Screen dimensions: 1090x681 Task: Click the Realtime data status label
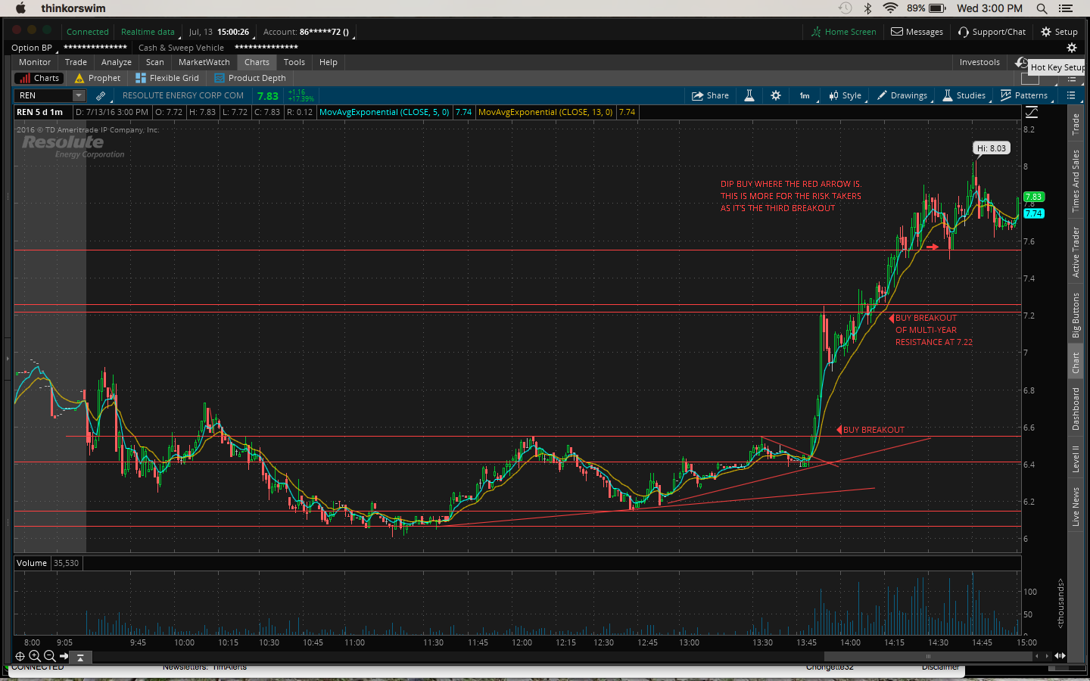pos(148,32)
